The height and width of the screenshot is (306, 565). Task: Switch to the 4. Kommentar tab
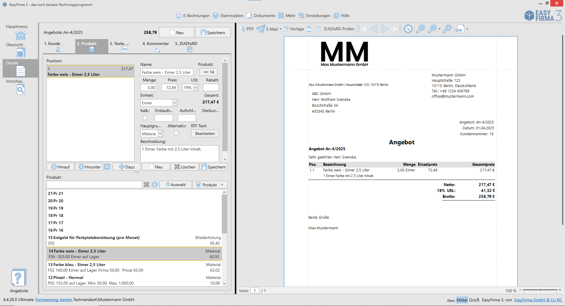pyautogui.click(x=156, y=46)
